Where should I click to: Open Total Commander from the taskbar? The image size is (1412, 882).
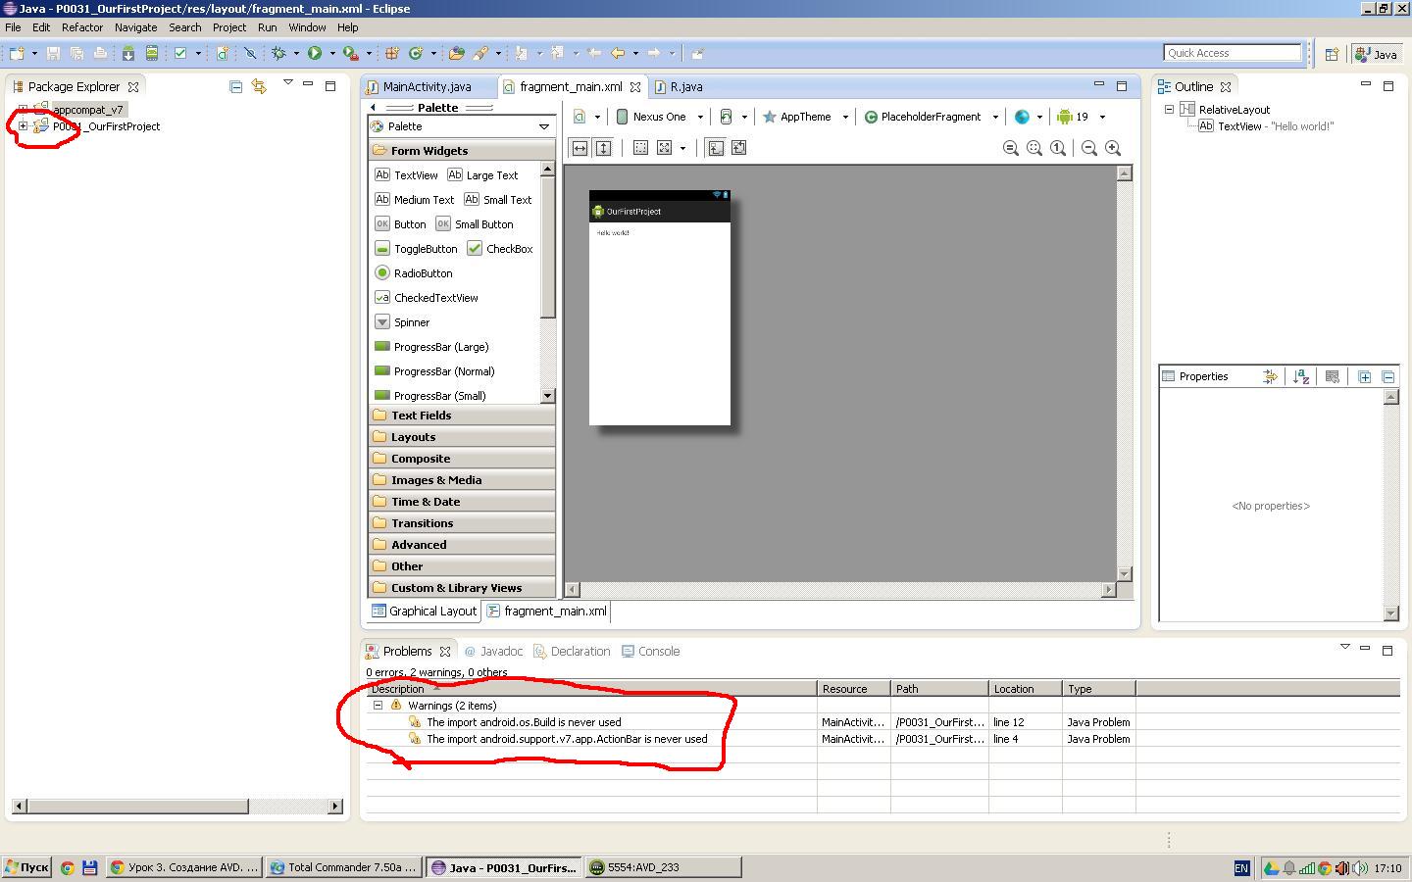point(344,867)
